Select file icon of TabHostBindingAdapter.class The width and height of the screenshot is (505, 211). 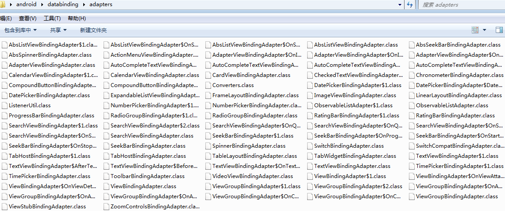[106, 156]
